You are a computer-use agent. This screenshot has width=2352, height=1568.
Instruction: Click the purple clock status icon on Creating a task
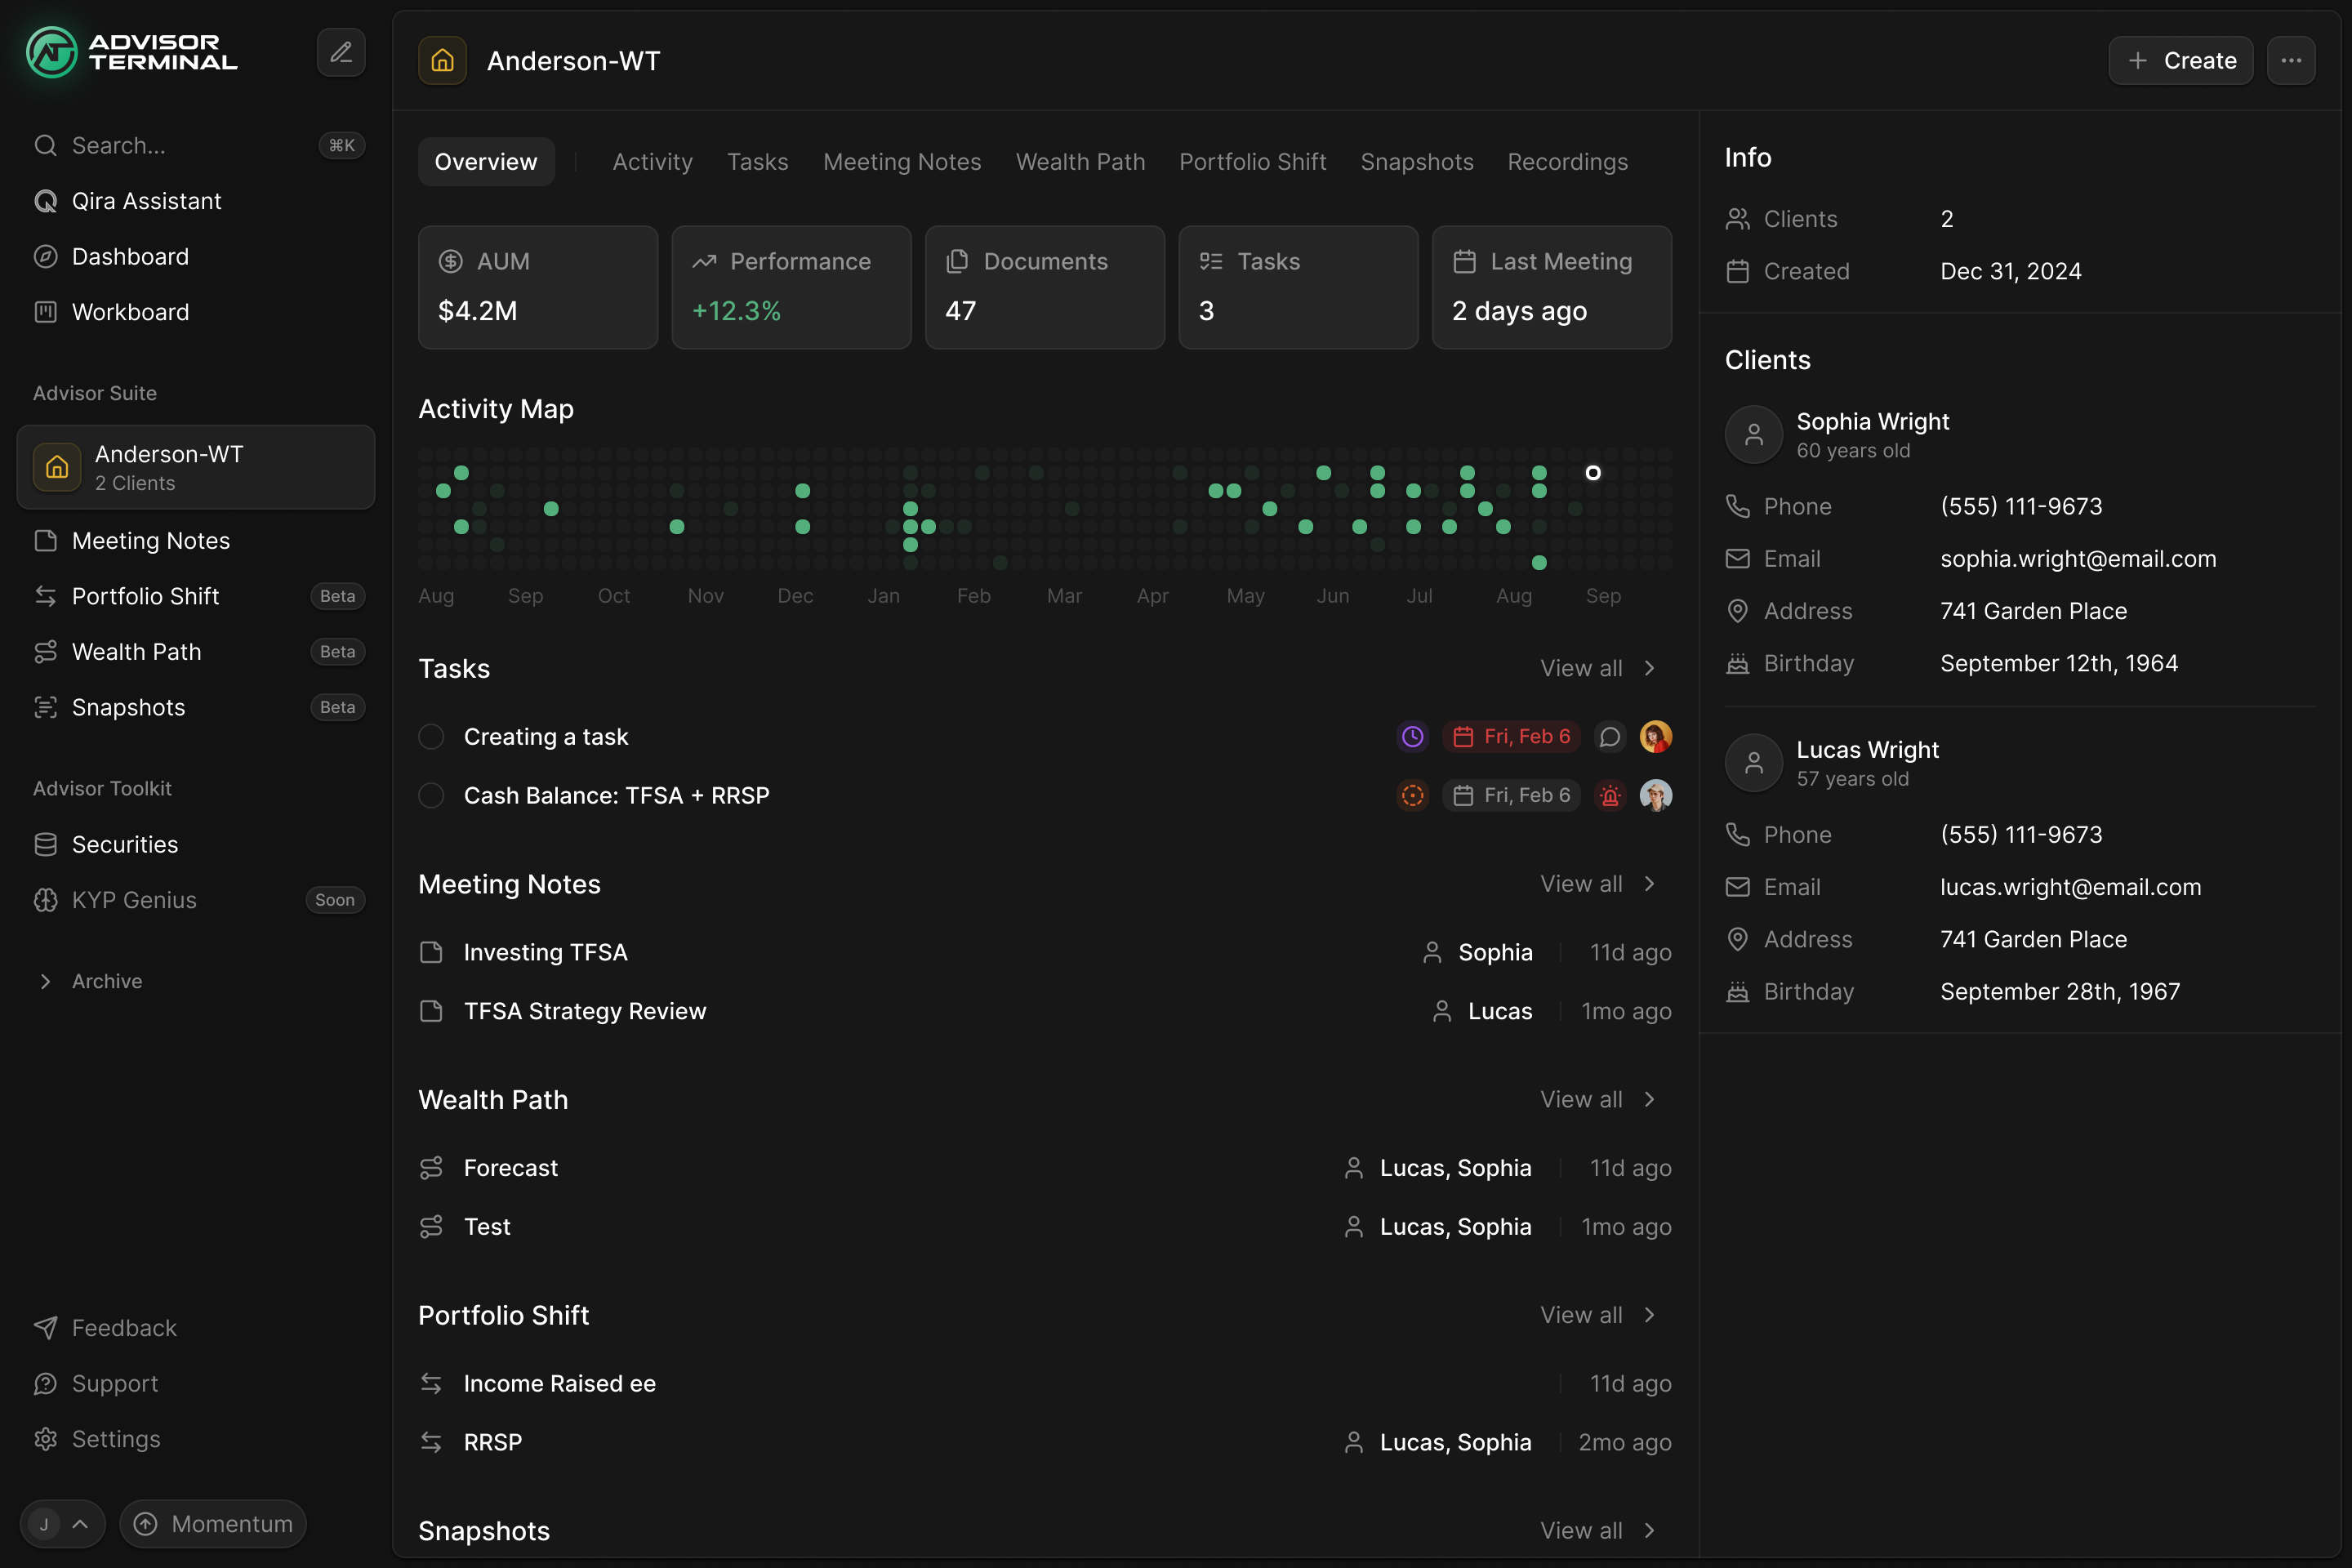click(x=1412, y=737)
